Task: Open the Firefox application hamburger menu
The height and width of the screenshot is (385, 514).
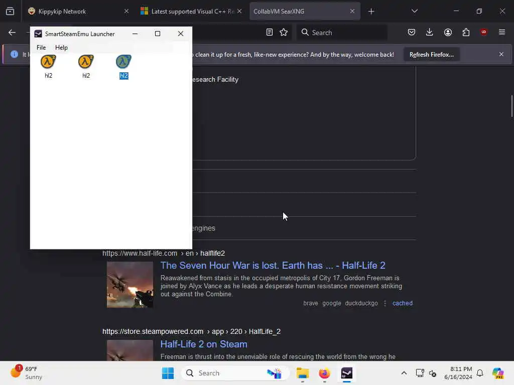Action: (x=501, y=32)
